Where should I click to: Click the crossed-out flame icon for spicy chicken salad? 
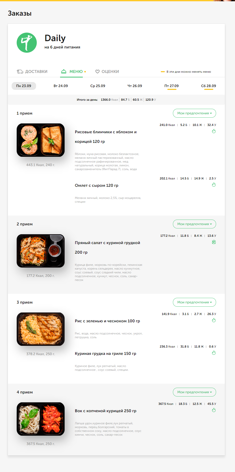coord(214,242)
